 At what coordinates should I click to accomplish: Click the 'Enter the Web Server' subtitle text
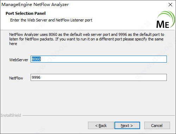pyautogui.click(x=51, y=20)
